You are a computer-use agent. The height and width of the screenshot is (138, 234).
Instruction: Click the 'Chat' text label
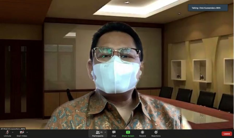[114, 136]
